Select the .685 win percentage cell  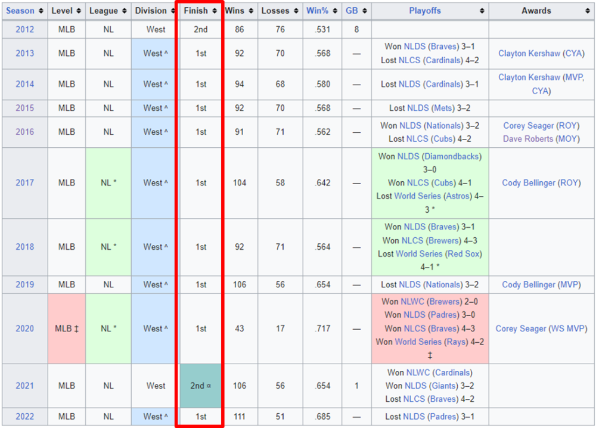click(x=322, y=417)
